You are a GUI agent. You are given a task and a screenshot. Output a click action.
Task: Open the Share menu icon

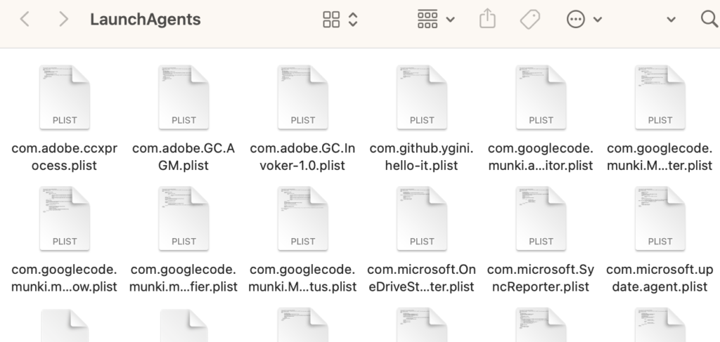[487, 20]
